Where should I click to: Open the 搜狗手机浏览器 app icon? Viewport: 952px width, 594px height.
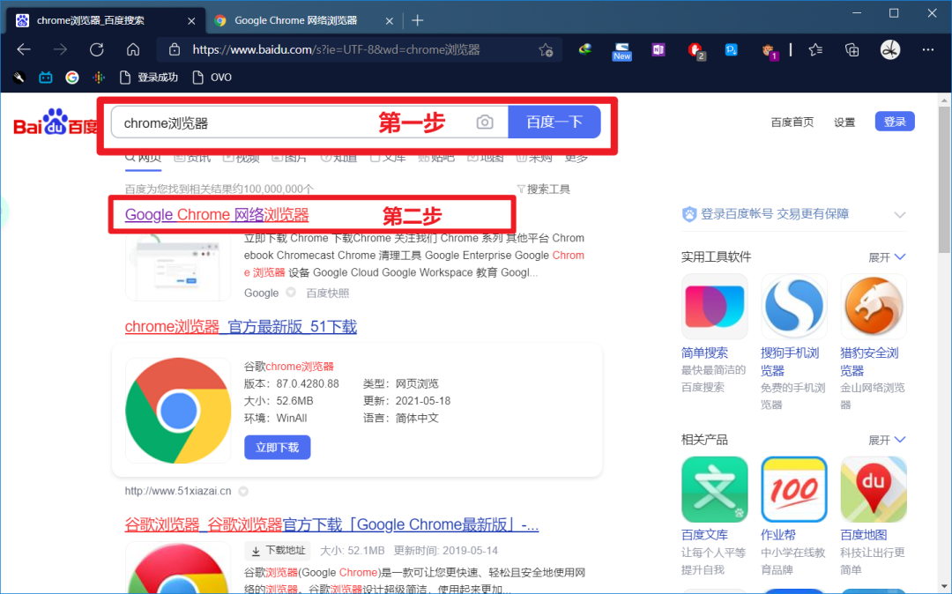pos(794,307)
